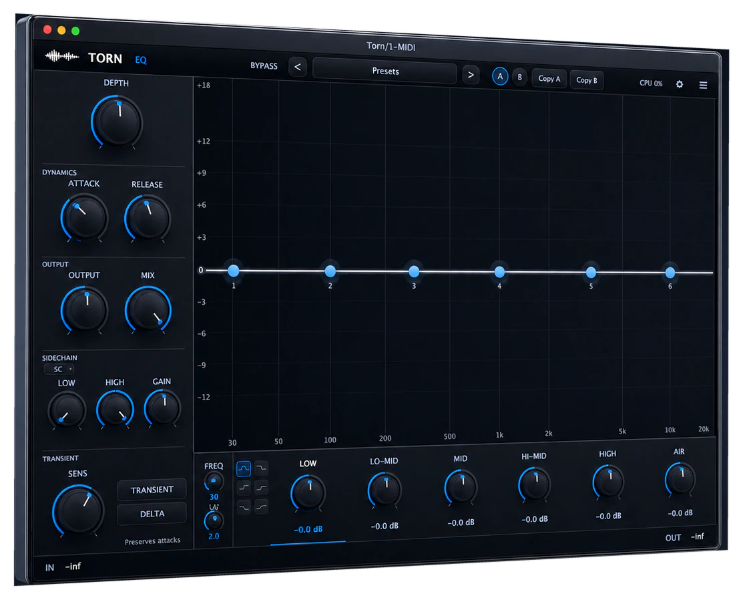Toggle the BYPASS control
This screenshot has width=743, height=600.
[264, 65]
